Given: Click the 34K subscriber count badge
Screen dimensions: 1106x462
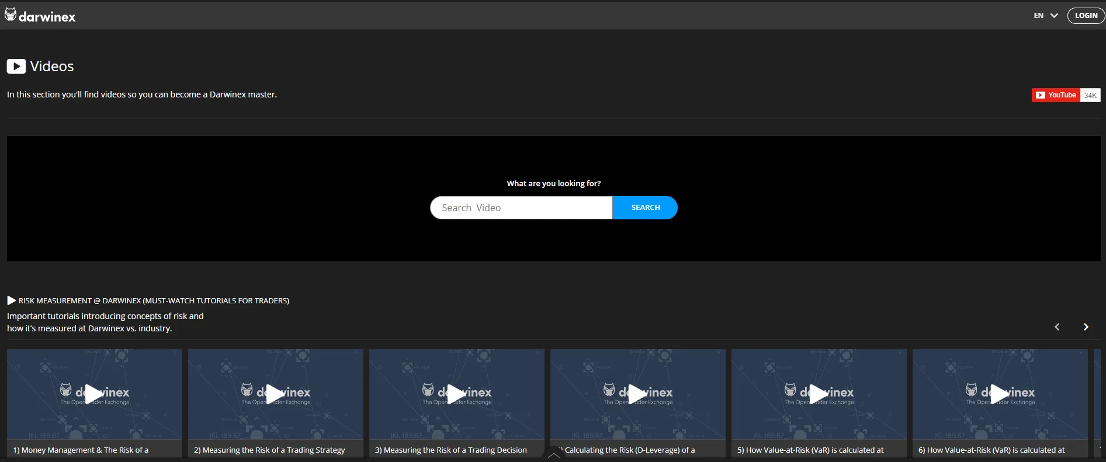Looking at the screenshot, I should pyautogui.click(x=1090, y=95).
